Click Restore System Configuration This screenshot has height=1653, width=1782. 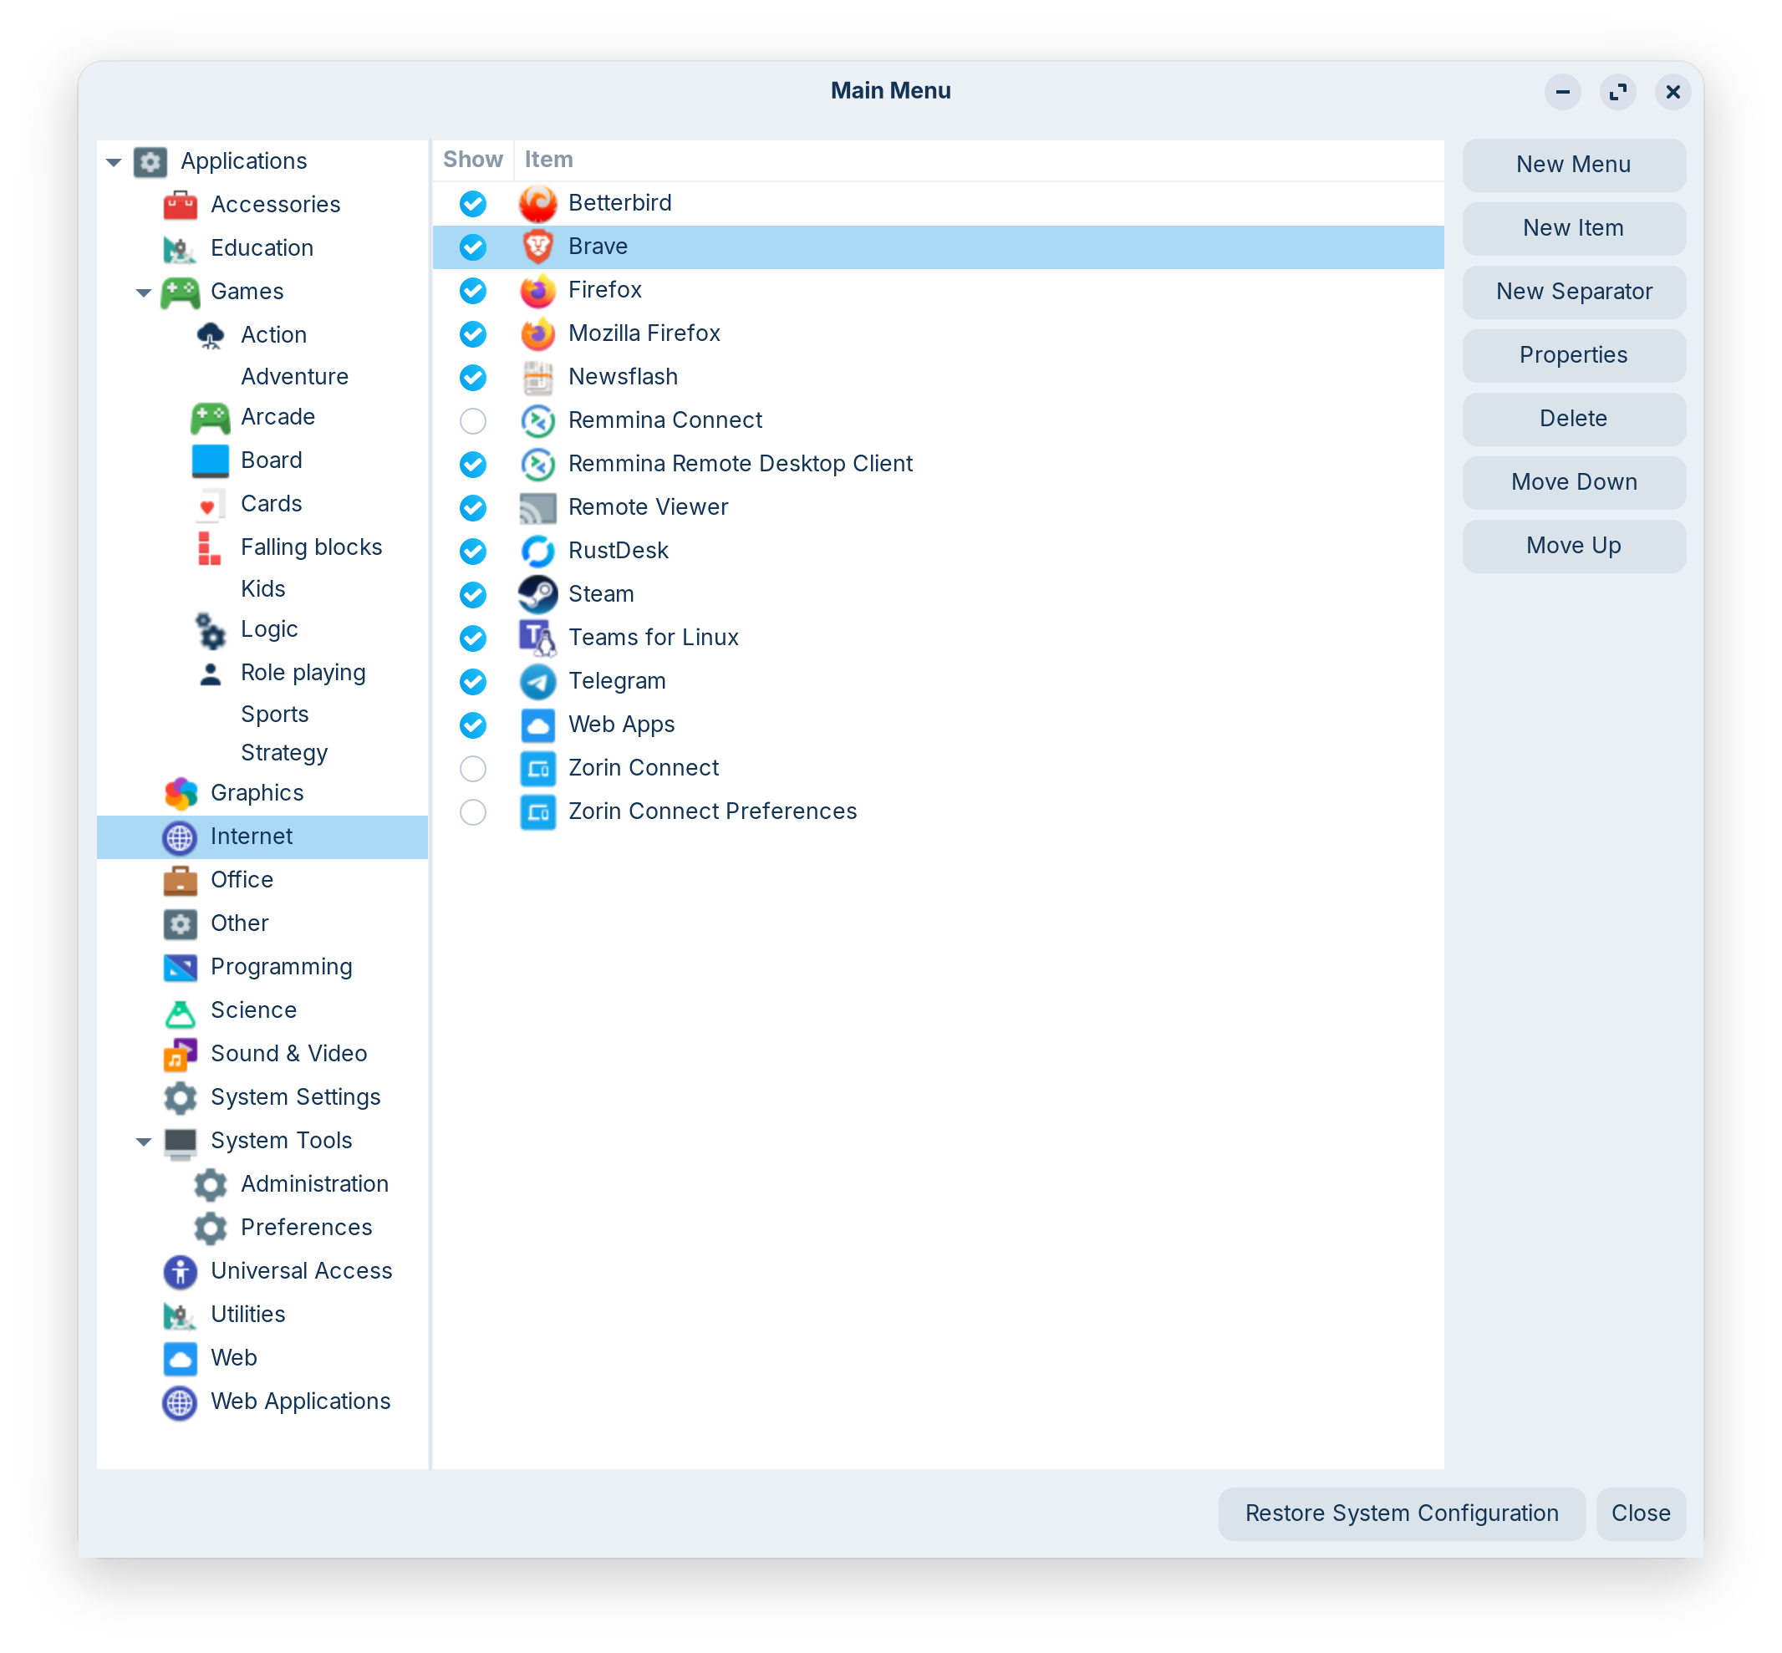tap(1401, 1513)
